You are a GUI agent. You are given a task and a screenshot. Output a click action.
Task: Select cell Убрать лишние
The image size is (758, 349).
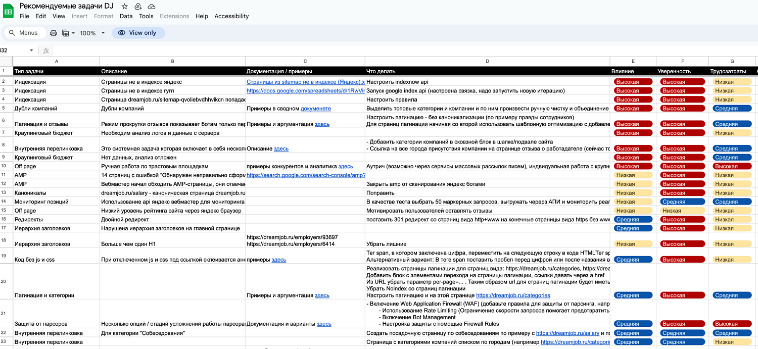pyautogui.click(x=487, y=240)
